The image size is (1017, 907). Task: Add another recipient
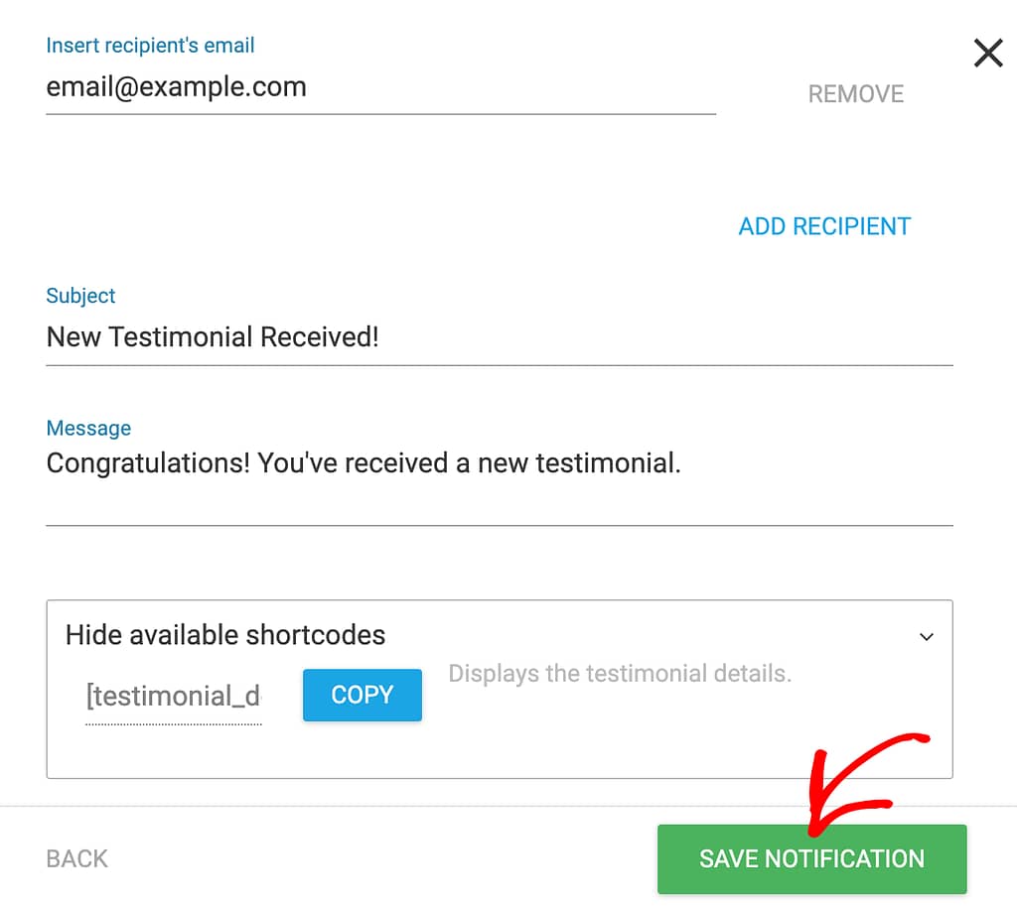point(824,226)
